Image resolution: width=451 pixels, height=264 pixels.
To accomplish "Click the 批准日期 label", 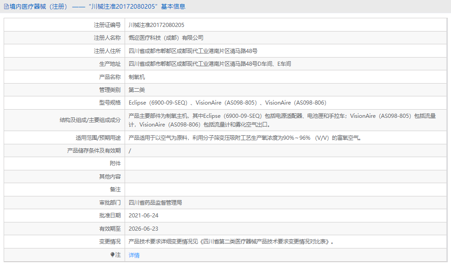I will pyautogui.click(x=110, y=215).
